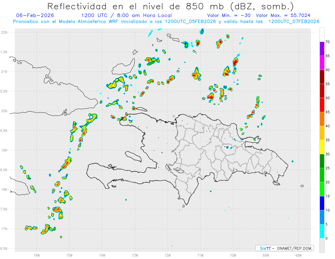This screenshot has width=335, height=259.
Task: Click the light blue 5–10 dBZ legend swatch
Action: (322, 217)
